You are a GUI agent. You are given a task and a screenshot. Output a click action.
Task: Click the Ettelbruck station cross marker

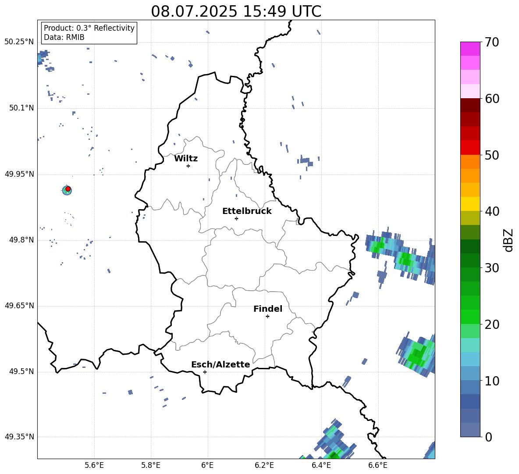236,218
